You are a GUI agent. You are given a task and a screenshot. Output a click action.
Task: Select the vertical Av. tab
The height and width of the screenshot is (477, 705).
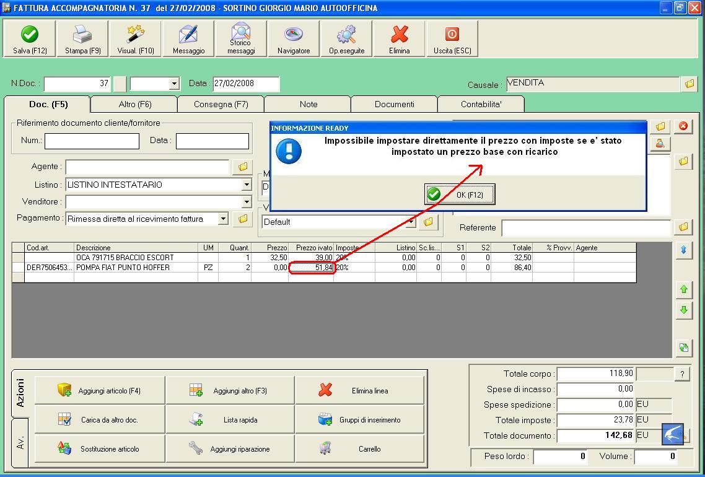20,443
